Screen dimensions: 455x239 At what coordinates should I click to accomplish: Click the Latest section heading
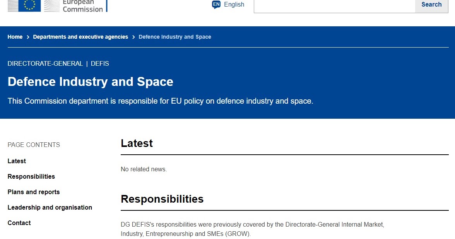(x=137, y=143)
